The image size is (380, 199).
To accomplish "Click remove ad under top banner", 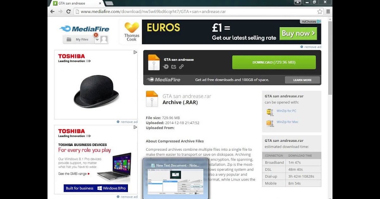I will coord(311,47).
